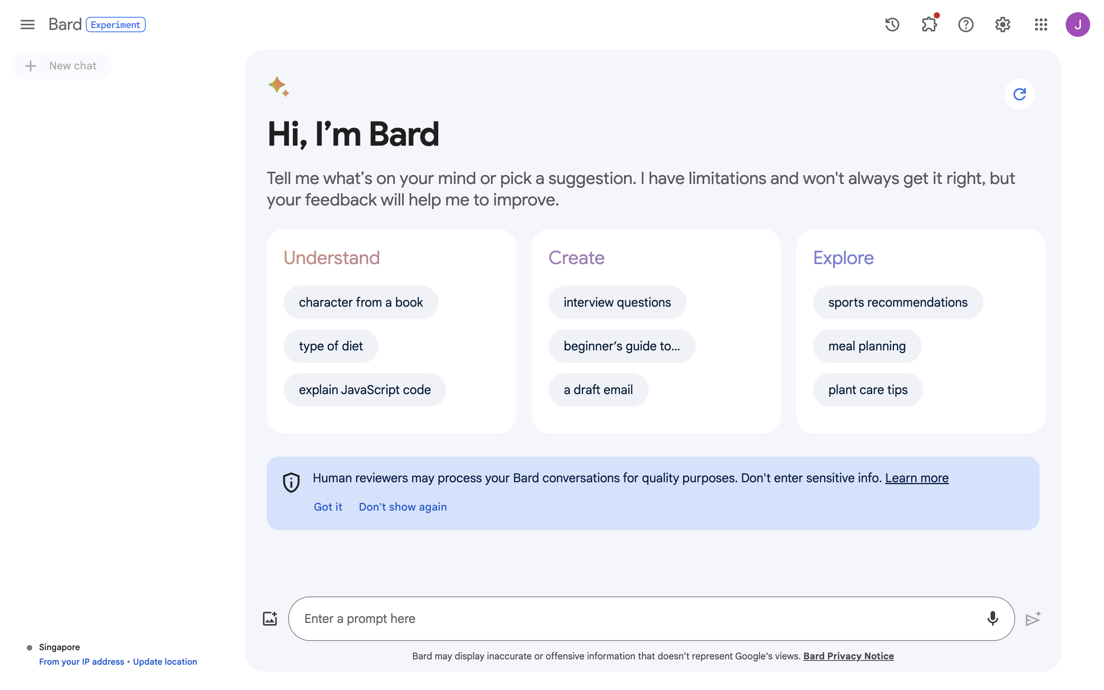Click the image upload icon in prompt bar
This screenshot has height=690, width=1104.
[269, 619]
